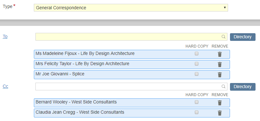This screenshot has height=121, width=260.
Task: Follow the To link label
Action: click(5, 36)
